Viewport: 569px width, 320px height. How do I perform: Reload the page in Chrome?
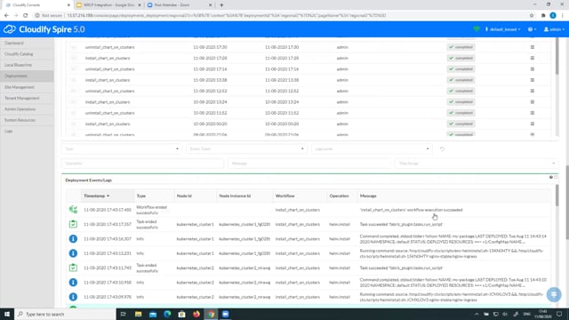26,16
